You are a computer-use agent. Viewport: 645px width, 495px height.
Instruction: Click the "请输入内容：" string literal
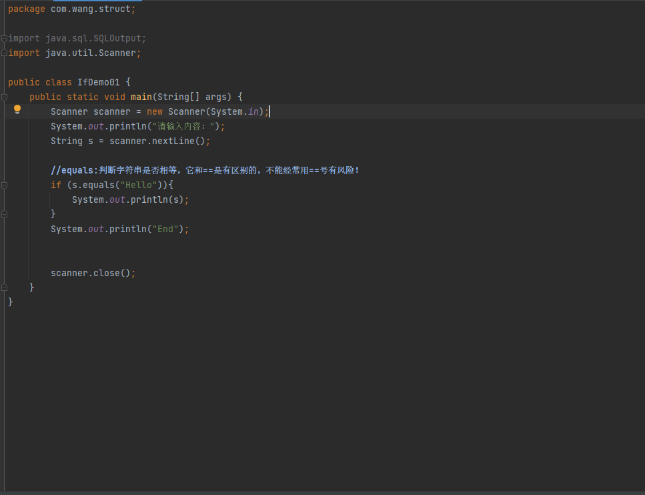[183, 126]
